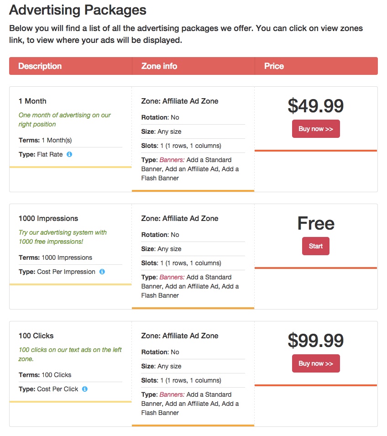Click the Price column header
Viewport: 387px width, 436px height.
274,66
